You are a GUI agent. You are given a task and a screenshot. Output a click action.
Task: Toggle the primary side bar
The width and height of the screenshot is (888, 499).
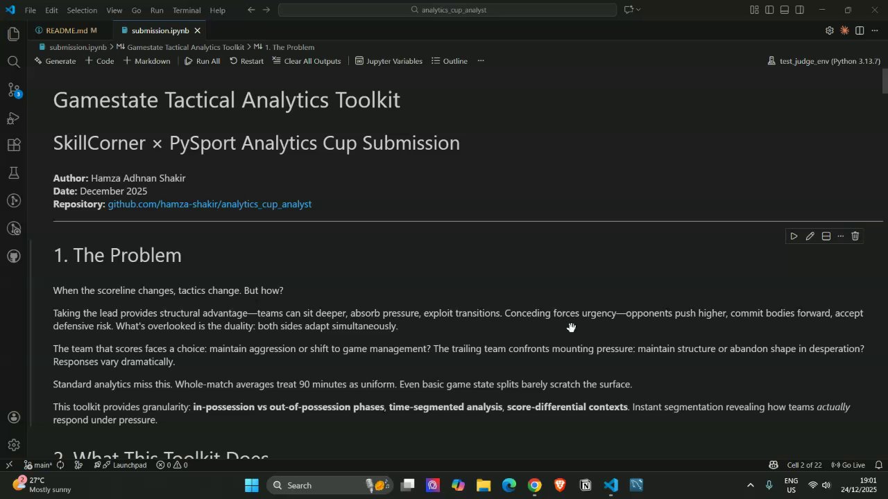click(769, 10)
